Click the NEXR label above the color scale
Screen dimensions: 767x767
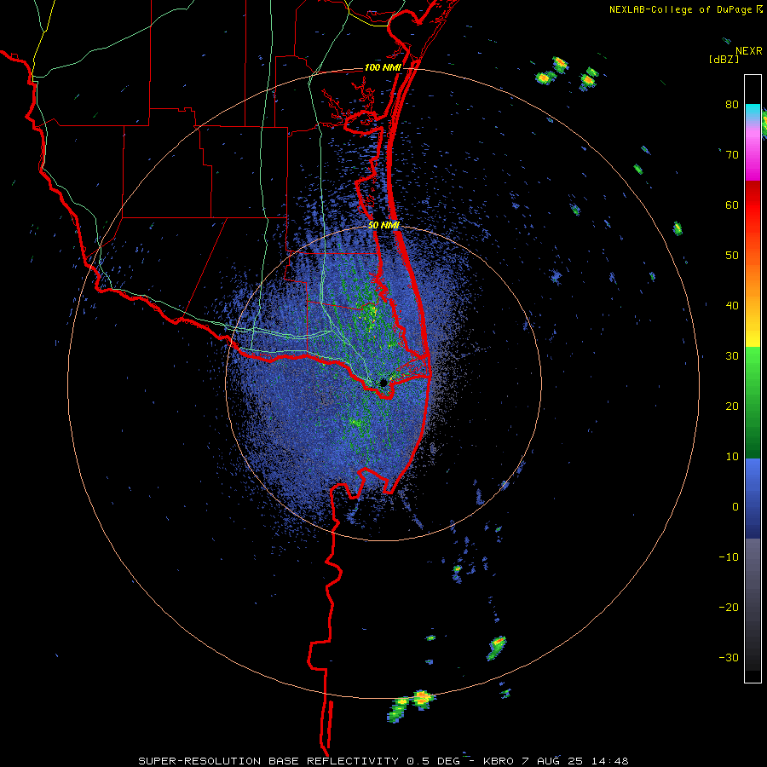coord(748,51)
